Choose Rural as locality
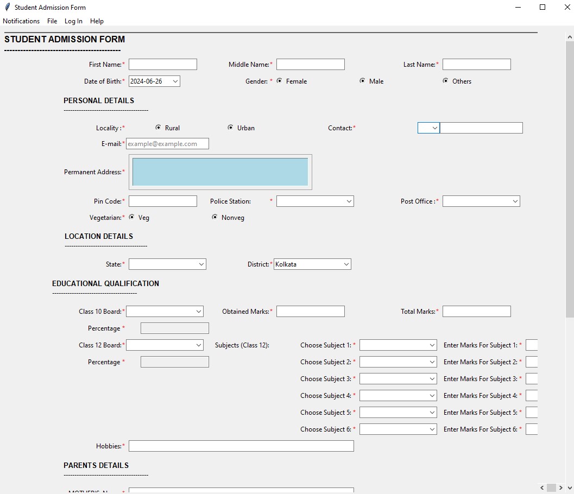This screenshot has width=574, height=494. [159, 128]
